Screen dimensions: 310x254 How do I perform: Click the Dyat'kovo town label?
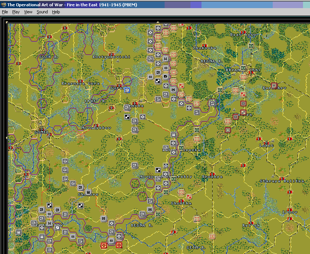pyautogui.click(x=243, y=35)
